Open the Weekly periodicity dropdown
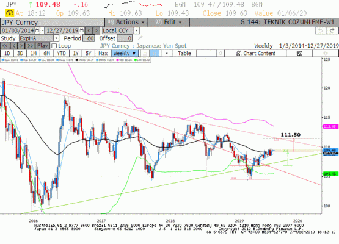 [x=125, y=53]
